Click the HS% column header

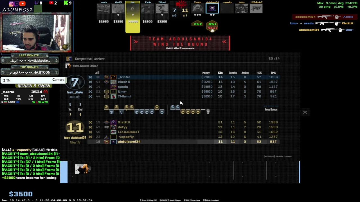[x=259, y=73]
